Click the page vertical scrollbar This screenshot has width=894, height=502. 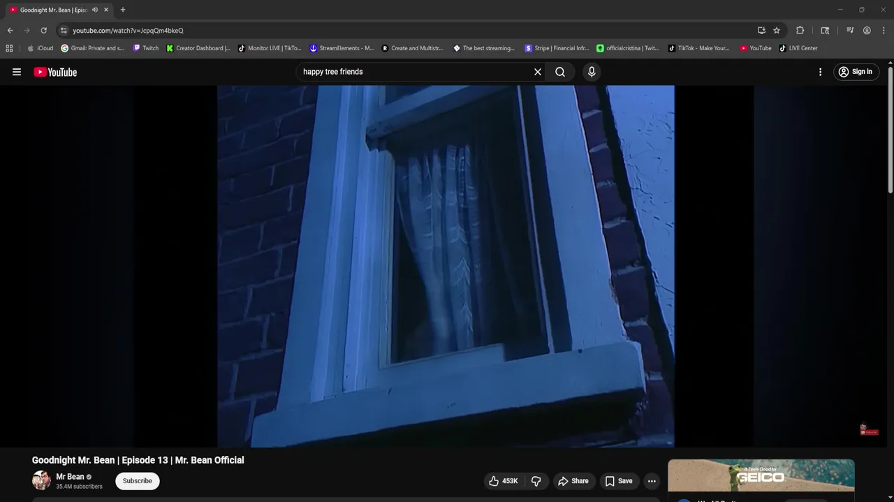(x=891, y=129)
